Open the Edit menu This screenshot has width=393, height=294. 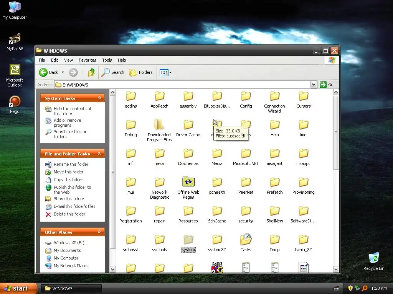click(54, 60)
